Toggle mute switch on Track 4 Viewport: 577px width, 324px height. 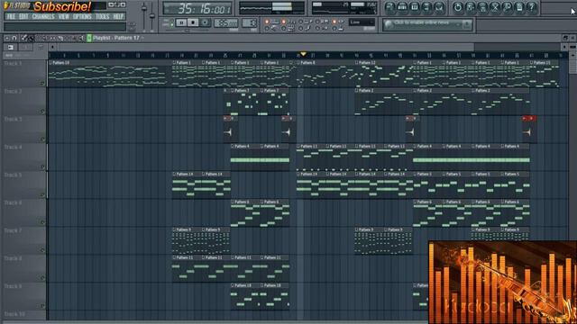pyautogui.click(x=42, y=166)
